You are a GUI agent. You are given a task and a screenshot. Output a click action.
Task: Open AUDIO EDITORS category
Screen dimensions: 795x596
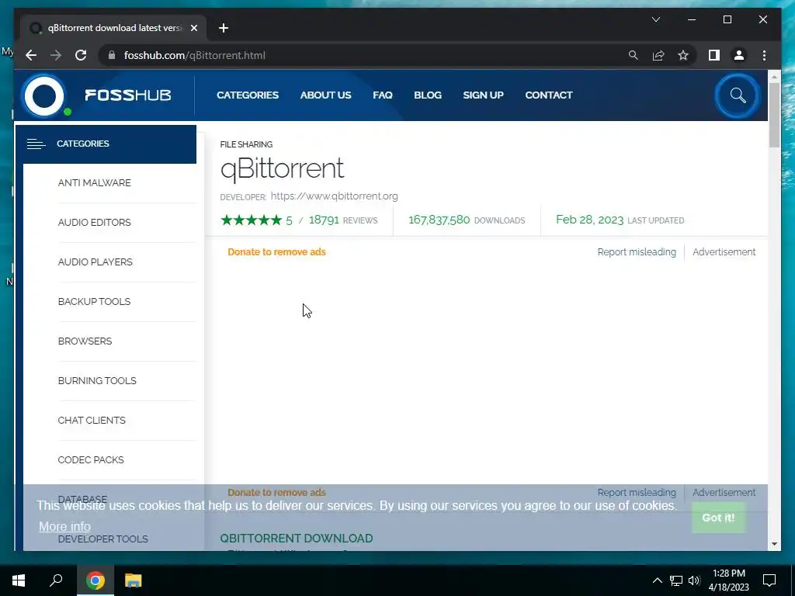pyautogui.click(x=94, y=223)
